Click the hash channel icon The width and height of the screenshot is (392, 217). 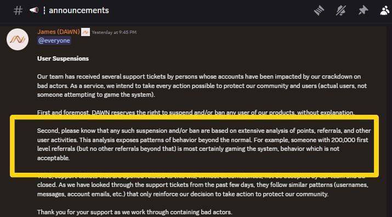coord(18,10)
